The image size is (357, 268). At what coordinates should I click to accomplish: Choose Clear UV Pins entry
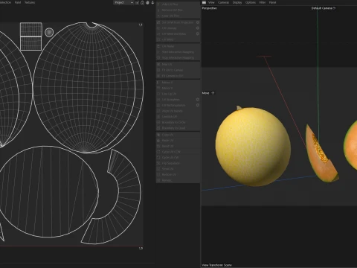click(178, 16)
